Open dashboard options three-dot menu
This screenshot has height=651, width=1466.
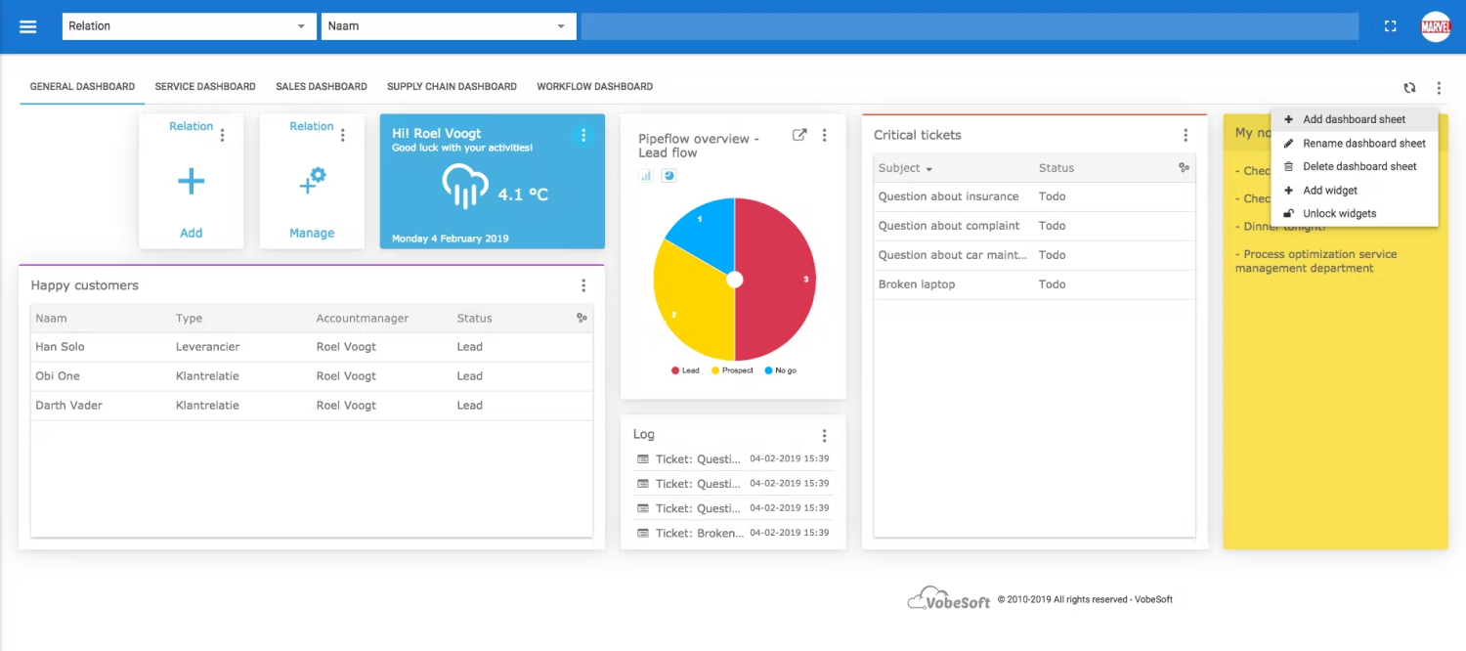tap(1439, 88)
